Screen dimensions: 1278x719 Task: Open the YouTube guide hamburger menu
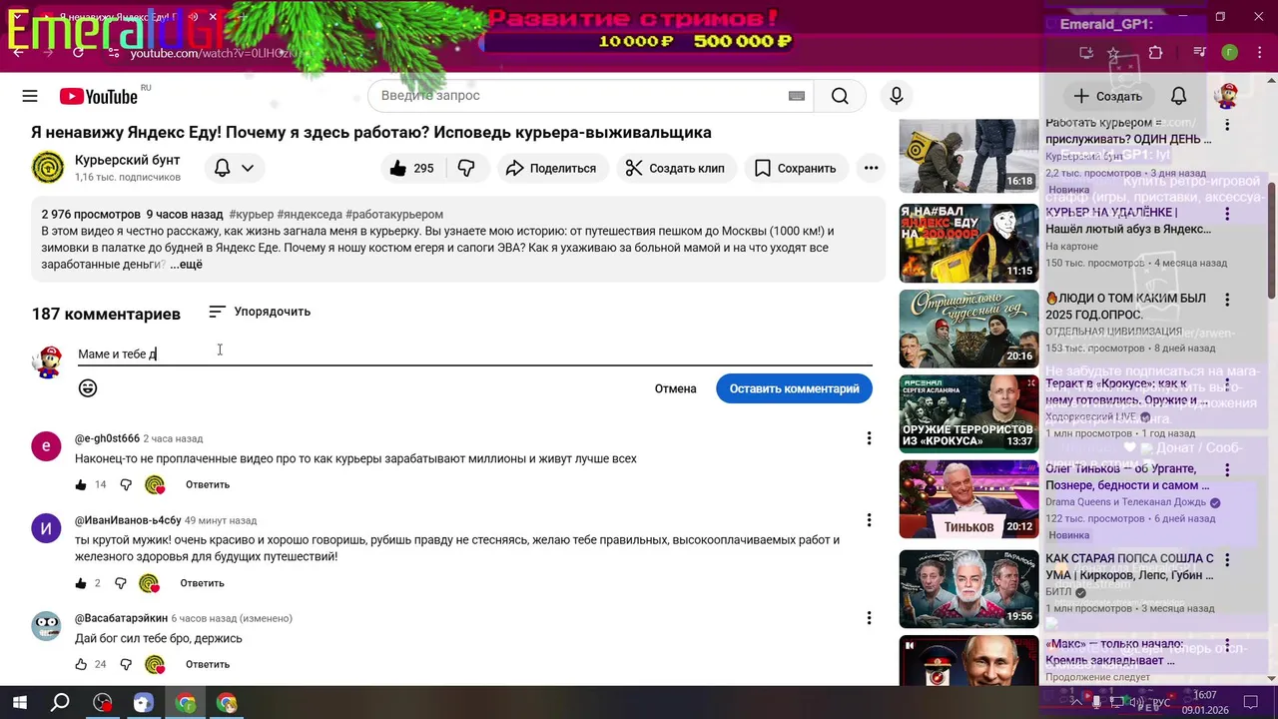[30, 96]
